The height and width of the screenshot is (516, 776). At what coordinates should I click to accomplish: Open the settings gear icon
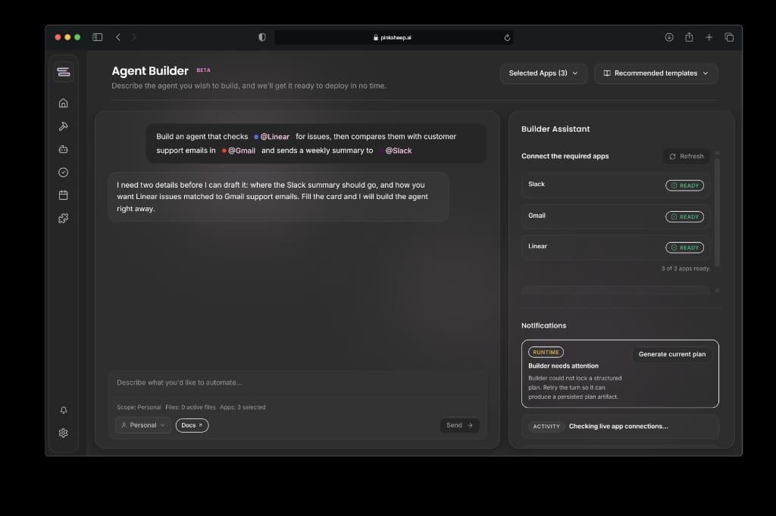[x=63, y=433]
